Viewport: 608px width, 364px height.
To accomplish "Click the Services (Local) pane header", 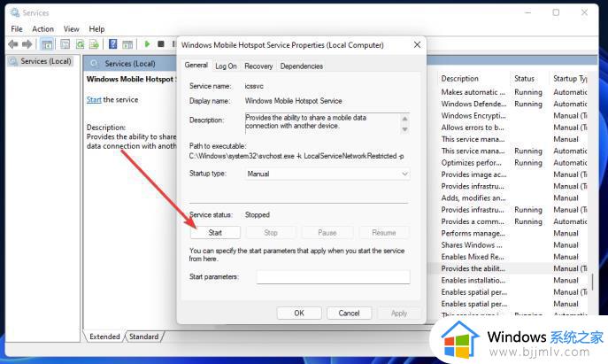I will tap(130, 64).
